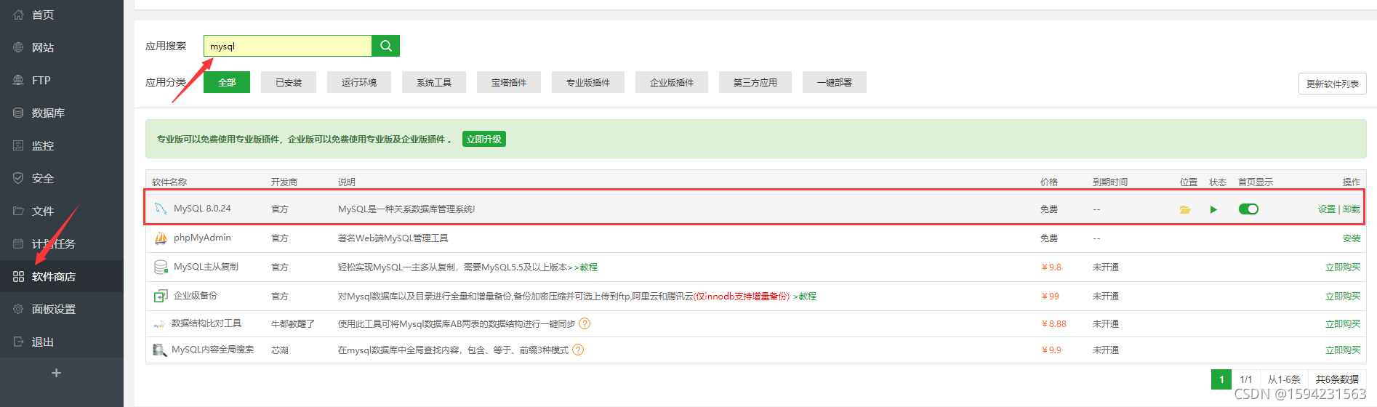The height and width of the screenshot is (407, 1377).
Task: Select the 已安装 category tab
Action: [289, 82]
